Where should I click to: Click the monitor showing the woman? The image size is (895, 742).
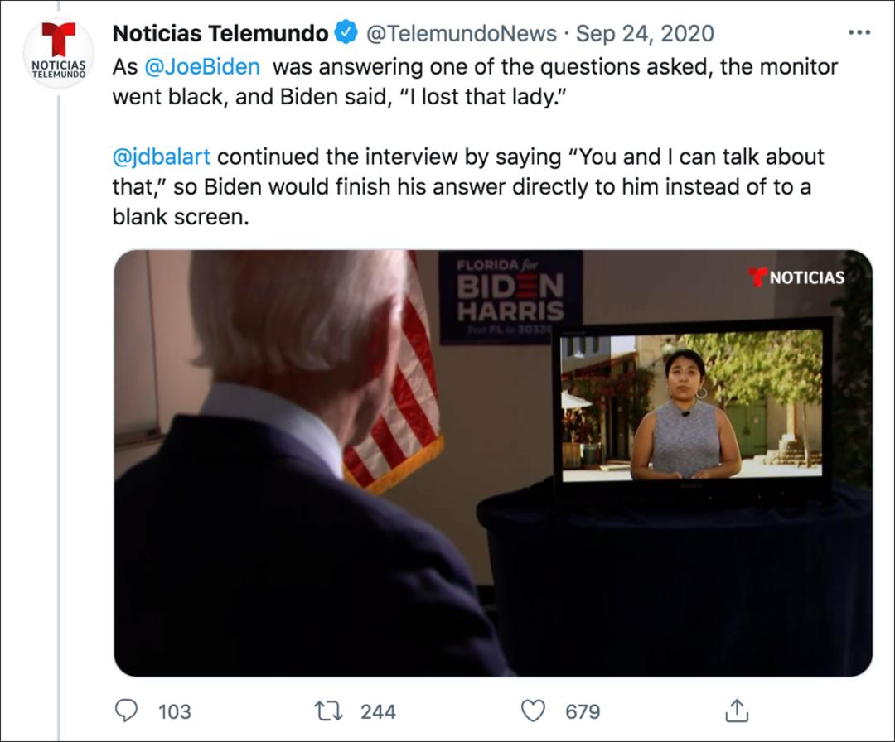[x=692, y=406]
